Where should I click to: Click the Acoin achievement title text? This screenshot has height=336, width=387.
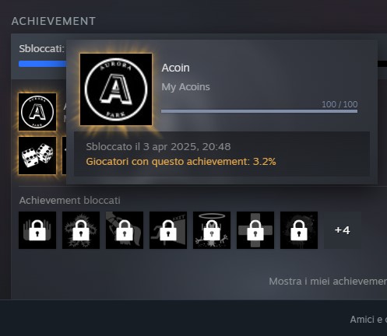click(175, 68)
